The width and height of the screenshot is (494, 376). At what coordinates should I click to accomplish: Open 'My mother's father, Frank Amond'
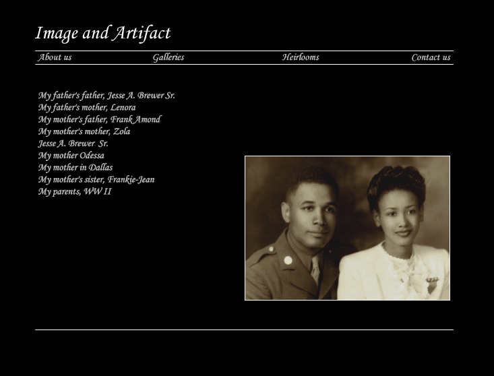pos(100,119)
